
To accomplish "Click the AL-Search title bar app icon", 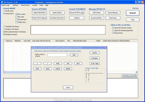I will [x=2, y=2].
